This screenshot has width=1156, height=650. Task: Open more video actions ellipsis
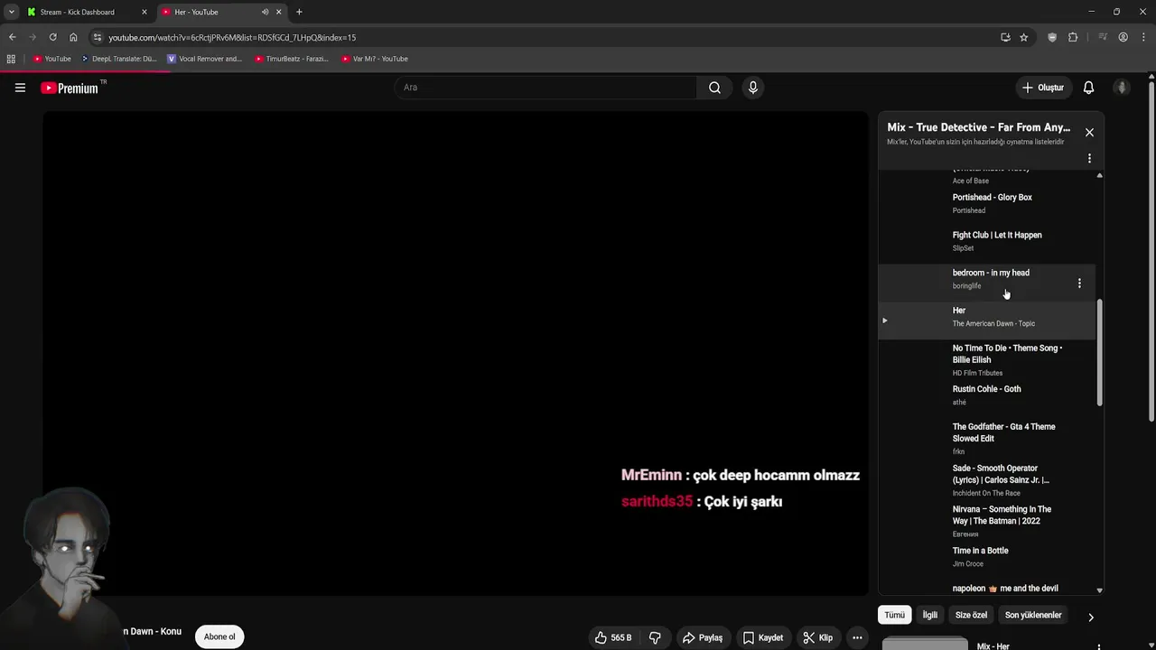tap(857, 637)
